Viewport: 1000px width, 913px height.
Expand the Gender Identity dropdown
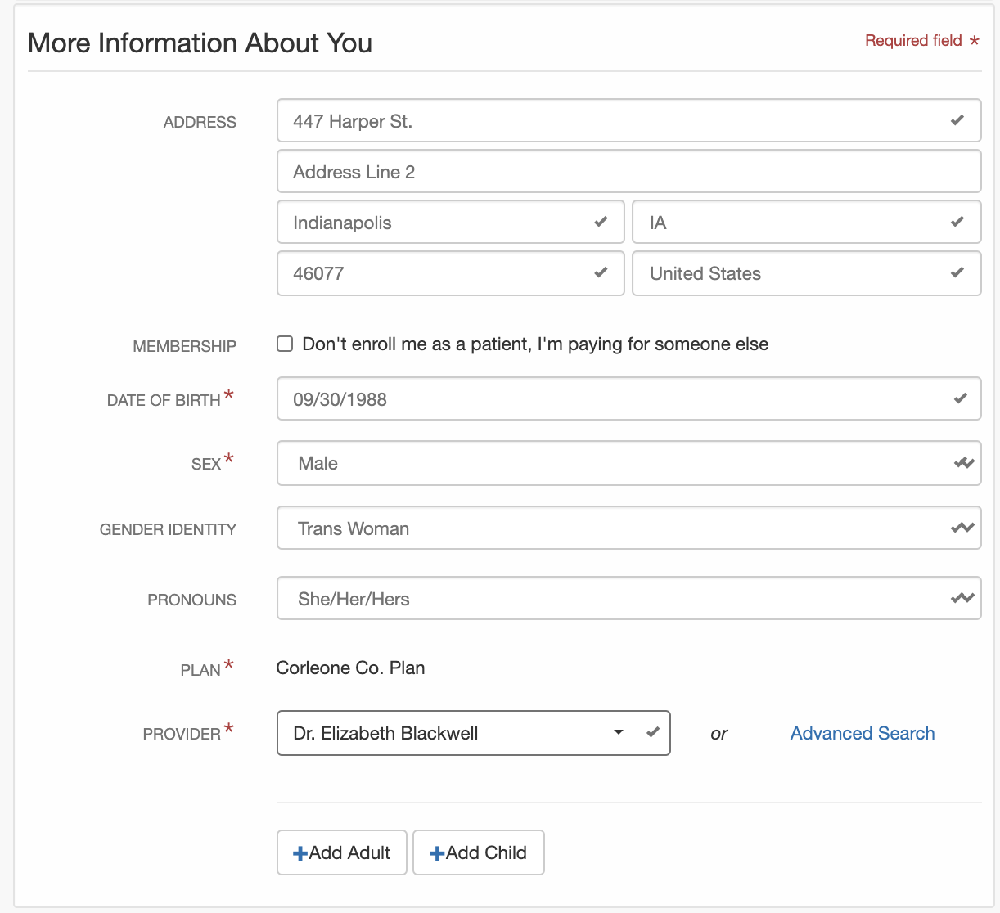pos(628,528)
